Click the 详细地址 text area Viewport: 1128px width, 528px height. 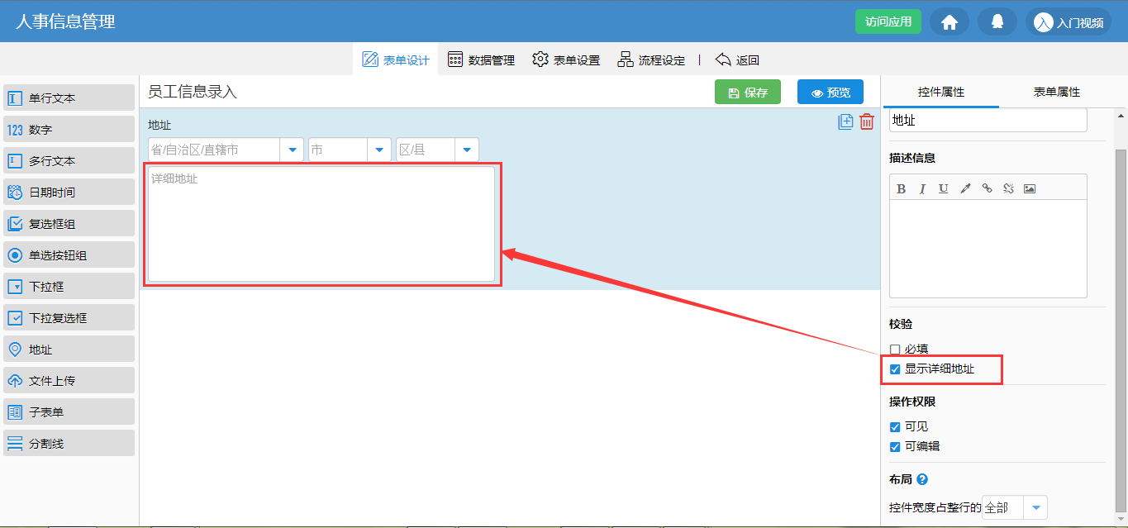(x=321, y=224)
